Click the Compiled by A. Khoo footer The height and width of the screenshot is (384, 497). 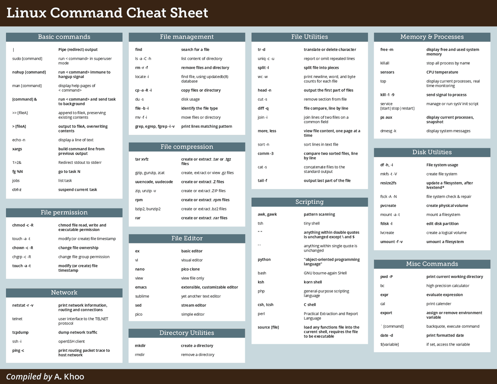45,376
